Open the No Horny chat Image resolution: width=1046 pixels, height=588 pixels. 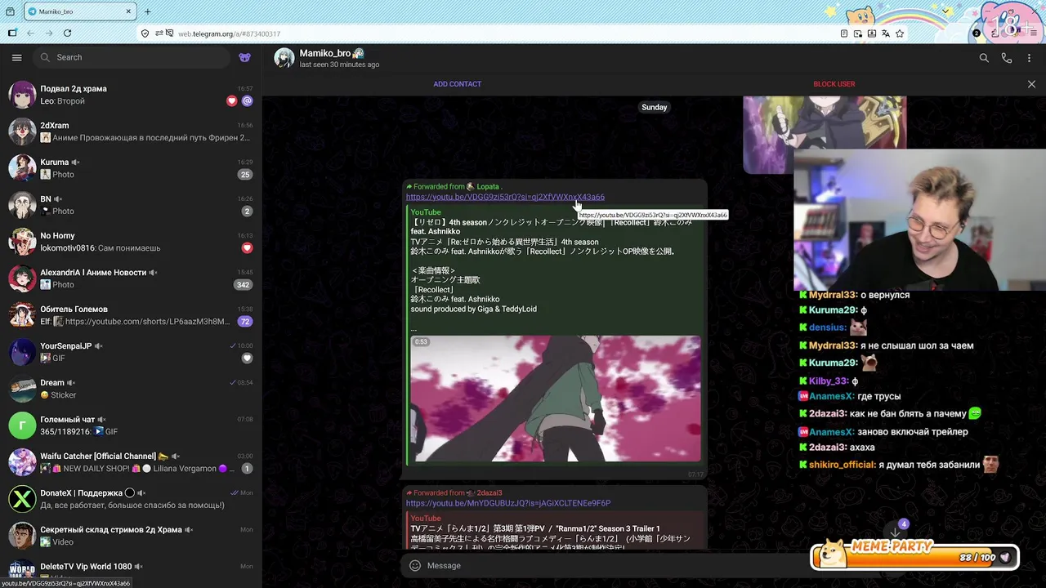131,242
